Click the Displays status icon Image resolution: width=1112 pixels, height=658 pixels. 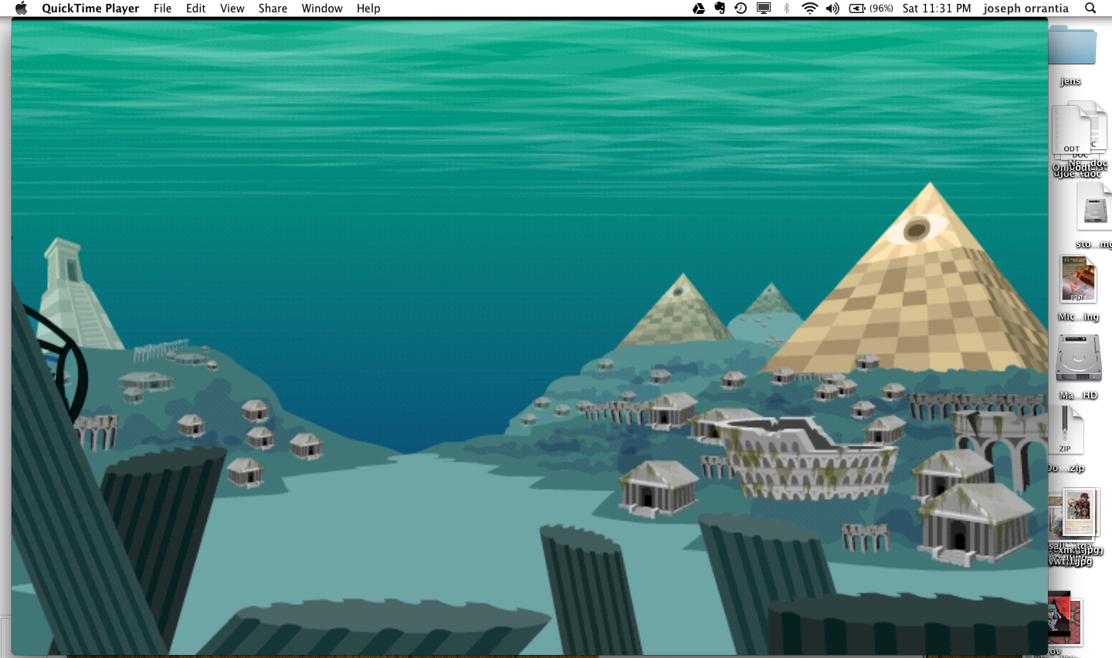pyautogui.click(x=764, y=8)
